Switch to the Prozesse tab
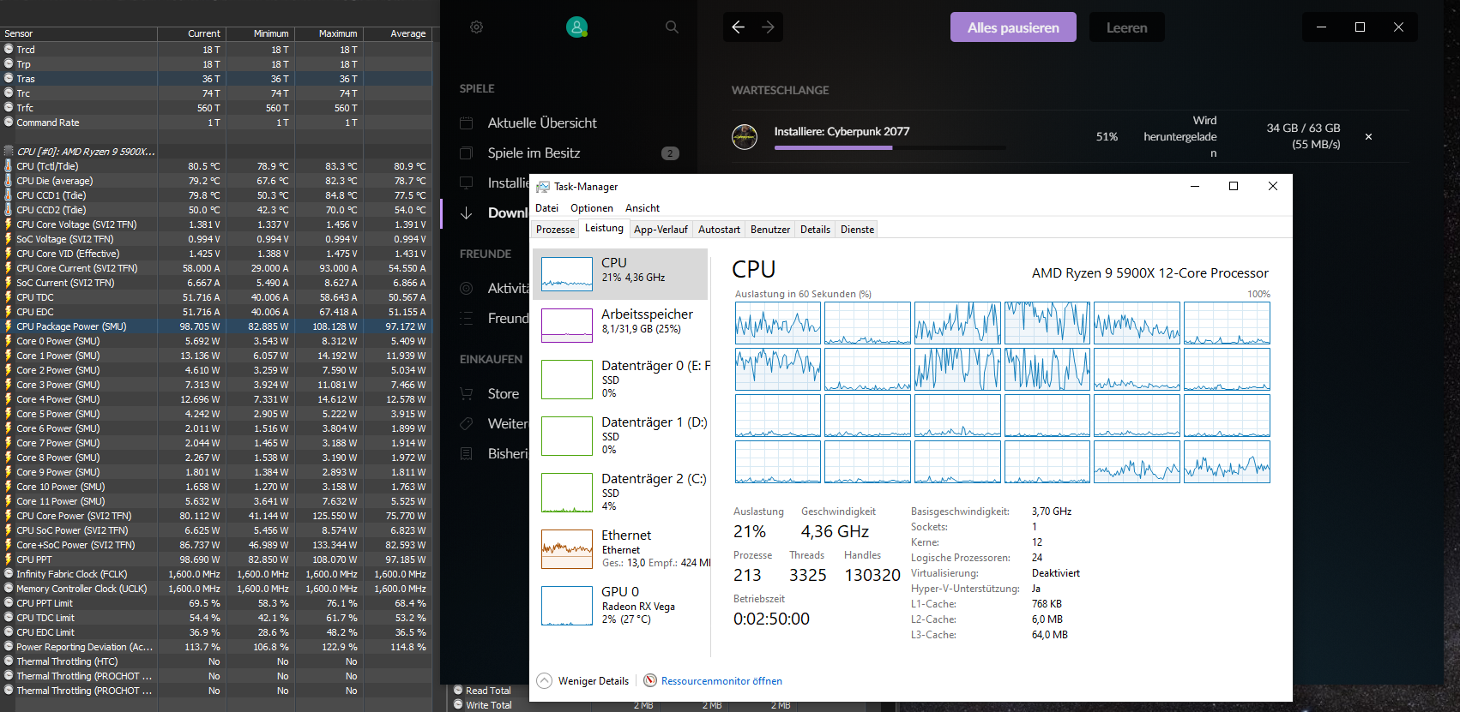 click(x=555, y=230)
